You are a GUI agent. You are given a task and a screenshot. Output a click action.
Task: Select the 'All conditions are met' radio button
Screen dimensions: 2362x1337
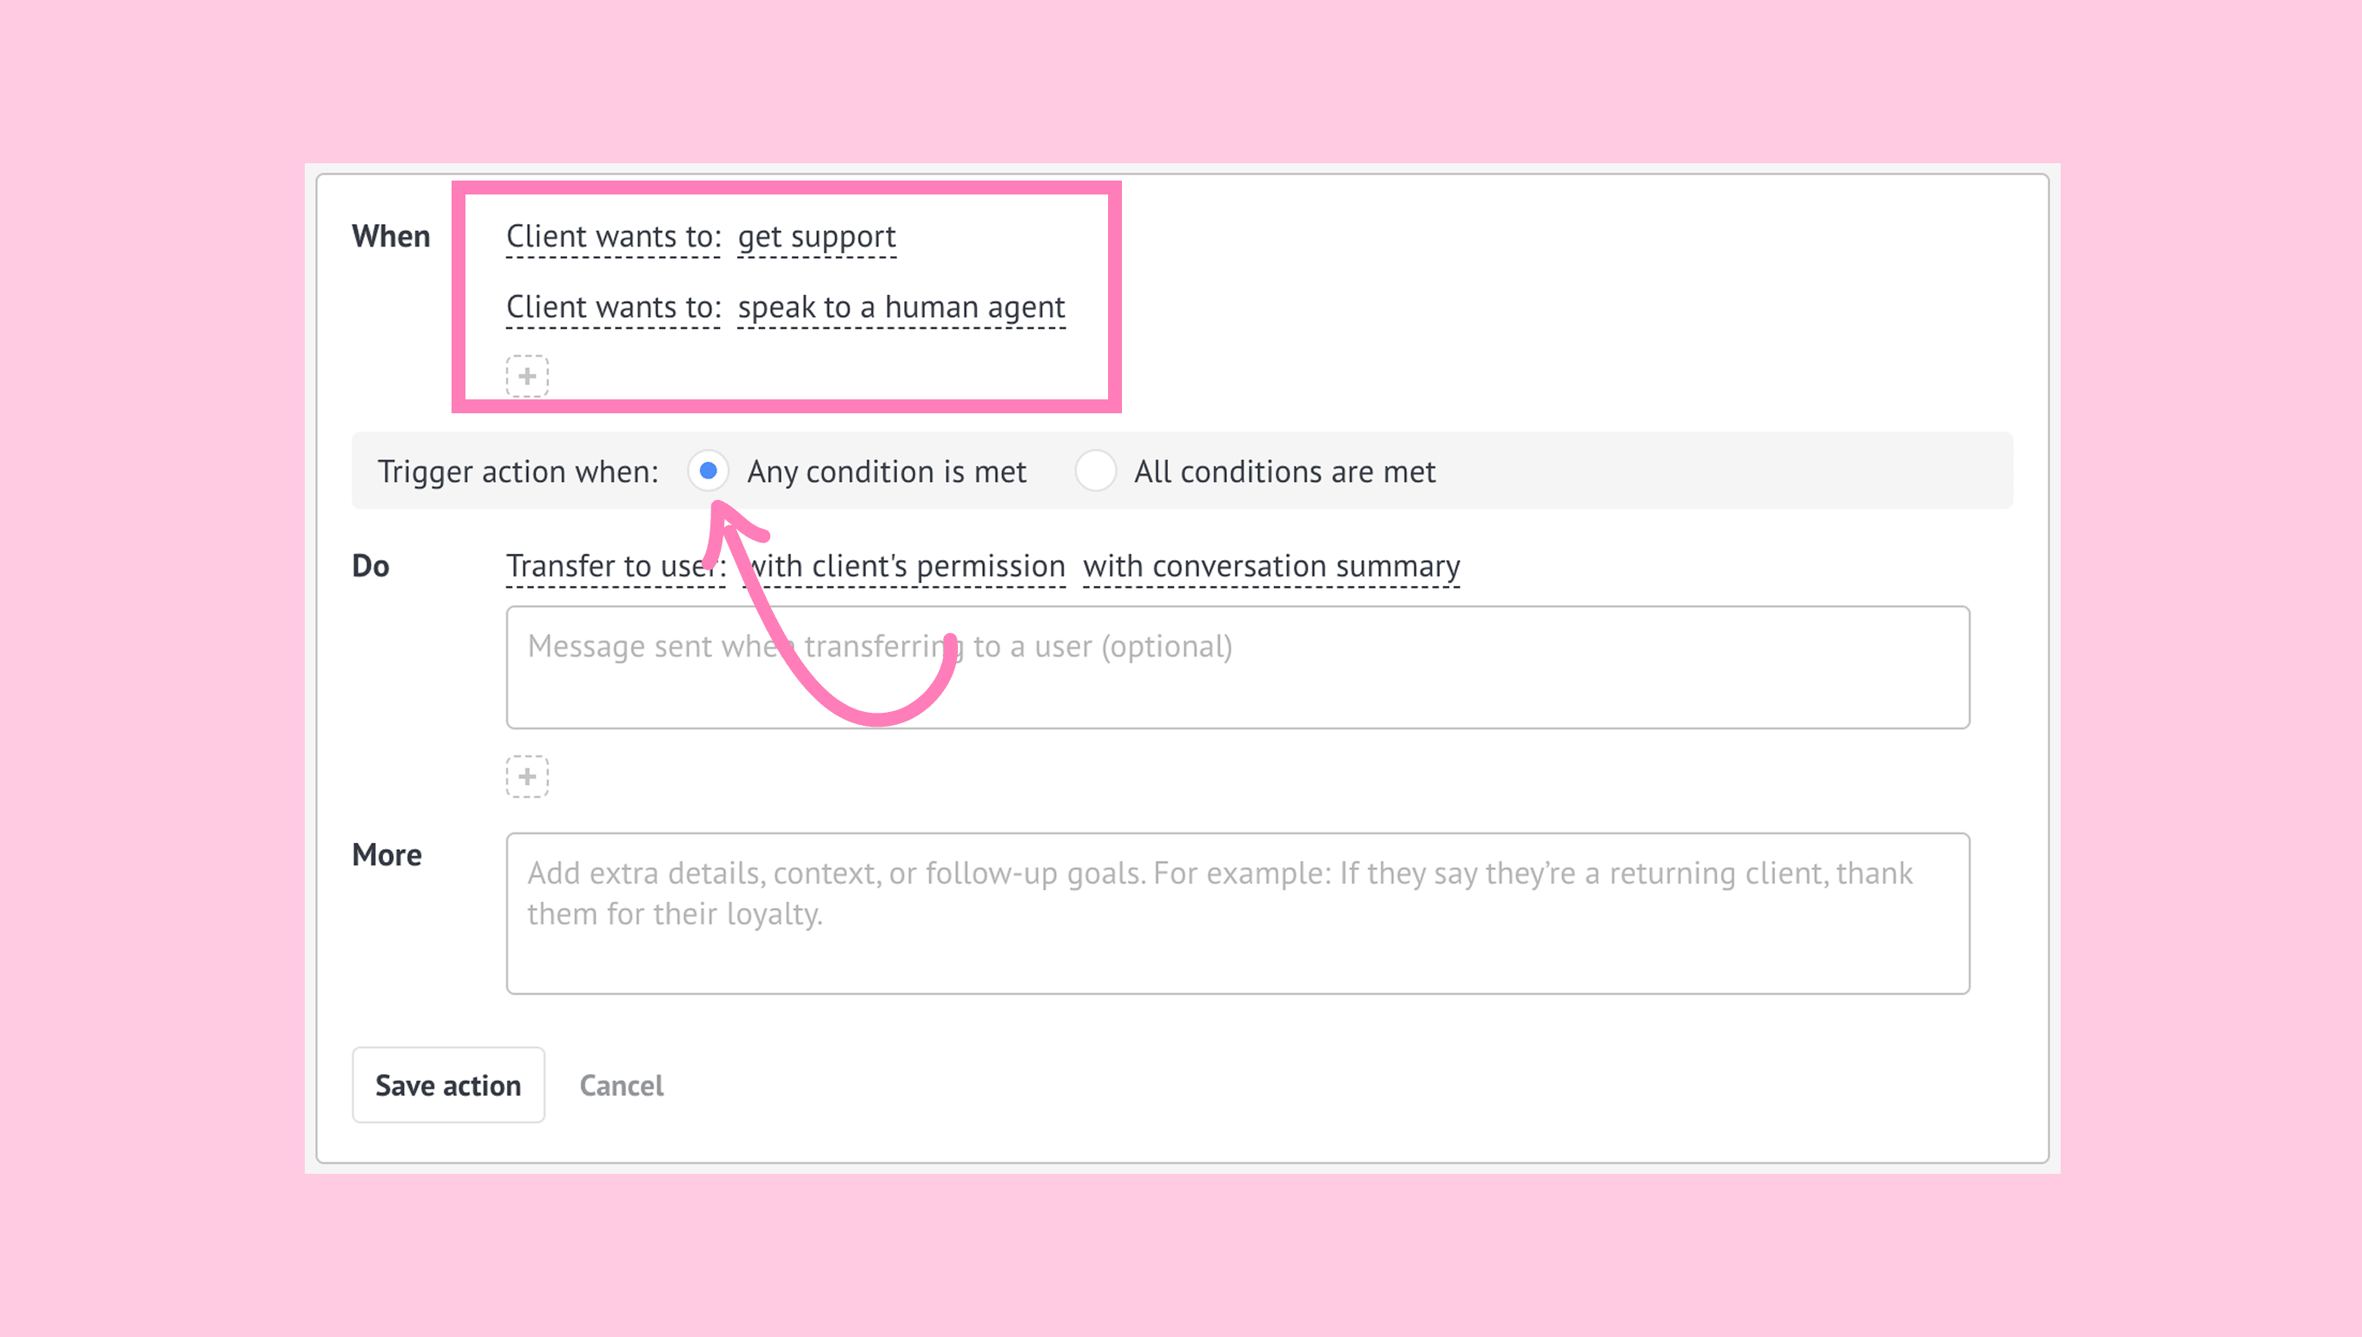1095,471
